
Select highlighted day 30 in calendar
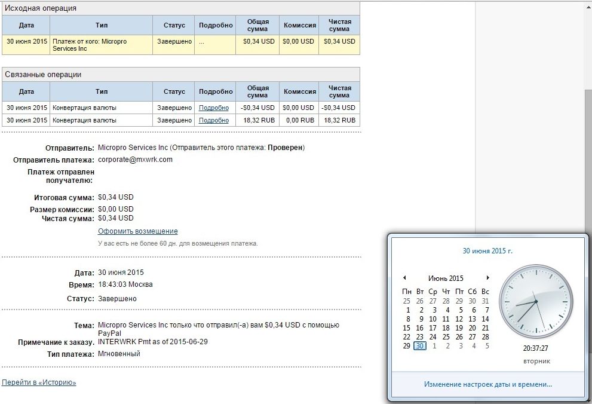pyautogui.click(x=420, y=346)
